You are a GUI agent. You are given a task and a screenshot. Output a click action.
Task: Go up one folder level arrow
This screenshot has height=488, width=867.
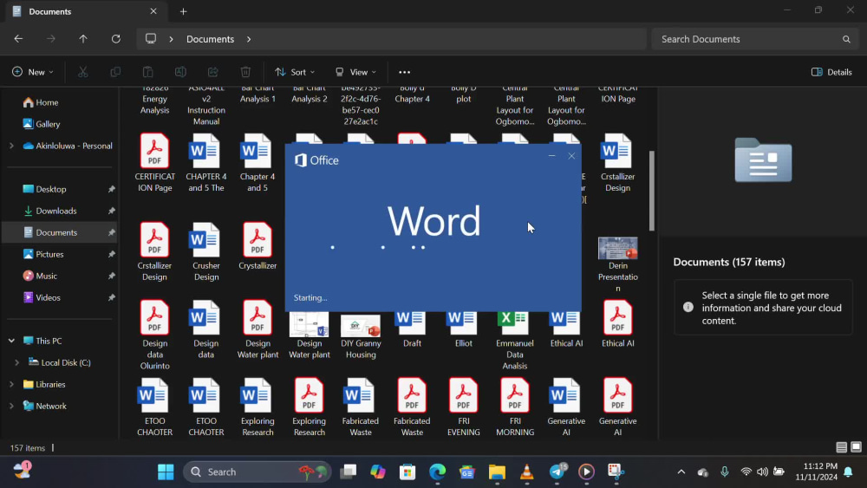83,39
